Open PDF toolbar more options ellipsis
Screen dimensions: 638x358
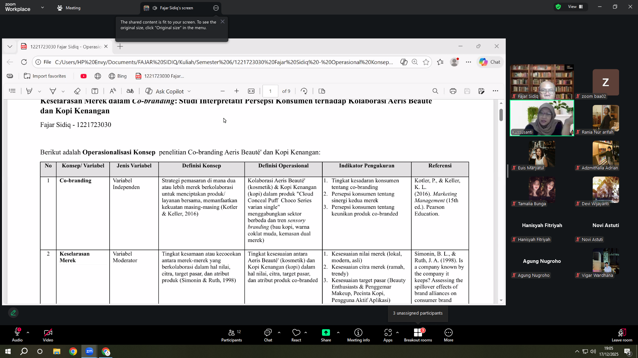click(x=495, y=91)
